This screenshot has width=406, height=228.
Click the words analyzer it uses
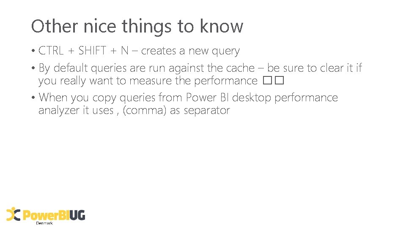click(x=76, y=110)
